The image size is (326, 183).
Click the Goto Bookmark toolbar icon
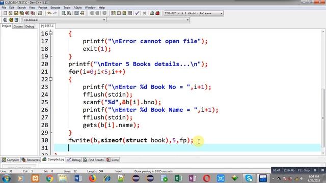(16, 20)
